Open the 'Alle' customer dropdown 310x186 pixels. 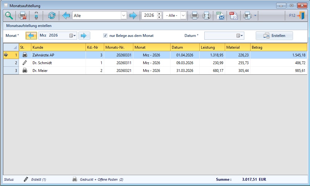point(124,15)
